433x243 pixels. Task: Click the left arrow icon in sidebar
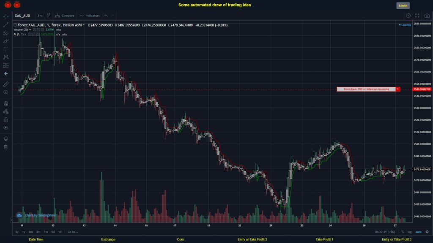pyautogui.click(x=6, y=73)
